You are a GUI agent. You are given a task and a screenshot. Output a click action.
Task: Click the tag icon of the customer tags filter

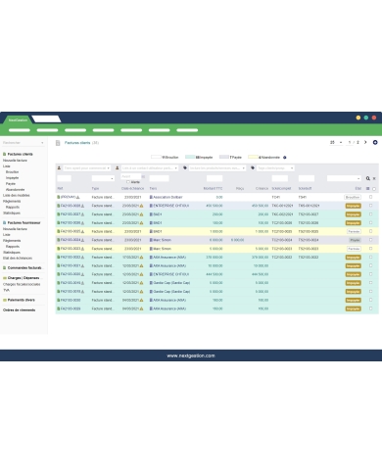253,167
